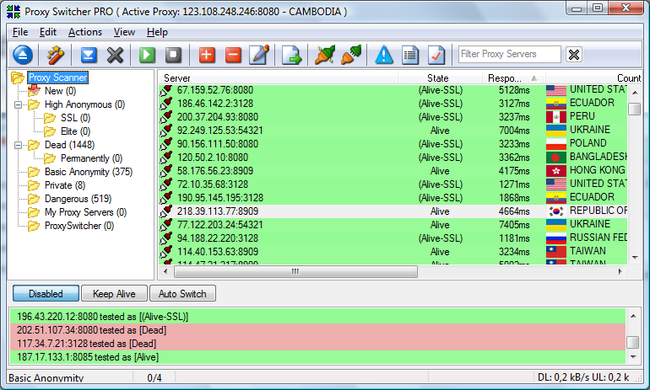
Task: Click the gray stop-test toolbar icon
Action: click(x=174, y=55)
